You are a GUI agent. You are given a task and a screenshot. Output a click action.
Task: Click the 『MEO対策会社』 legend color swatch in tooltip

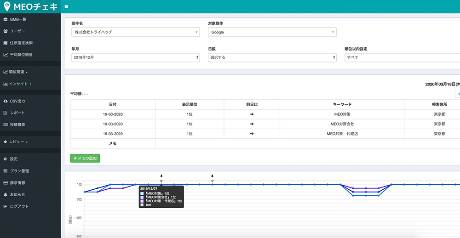click(142, 198)
